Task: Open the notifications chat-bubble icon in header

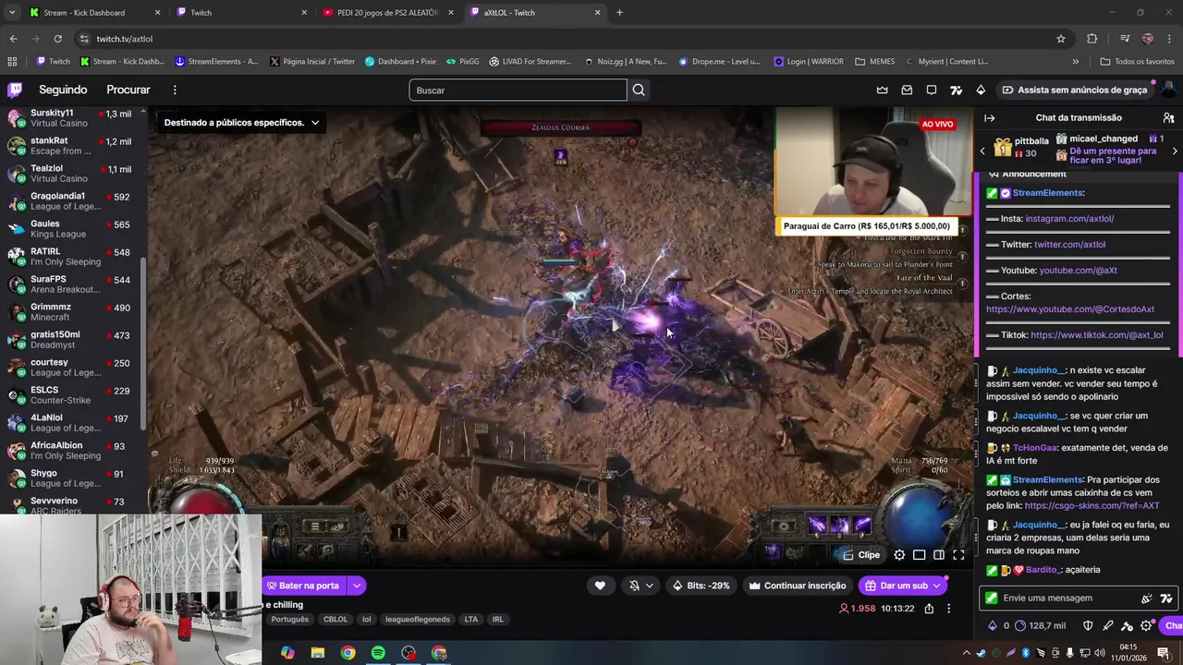Action: [x=932, y=90]
